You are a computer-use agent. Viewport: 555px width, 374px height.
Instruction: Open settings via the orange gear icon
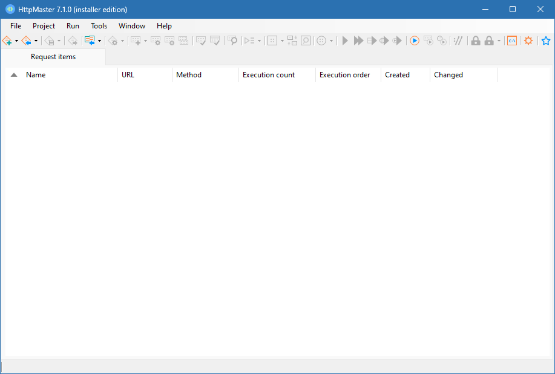(x=528, y=41)
